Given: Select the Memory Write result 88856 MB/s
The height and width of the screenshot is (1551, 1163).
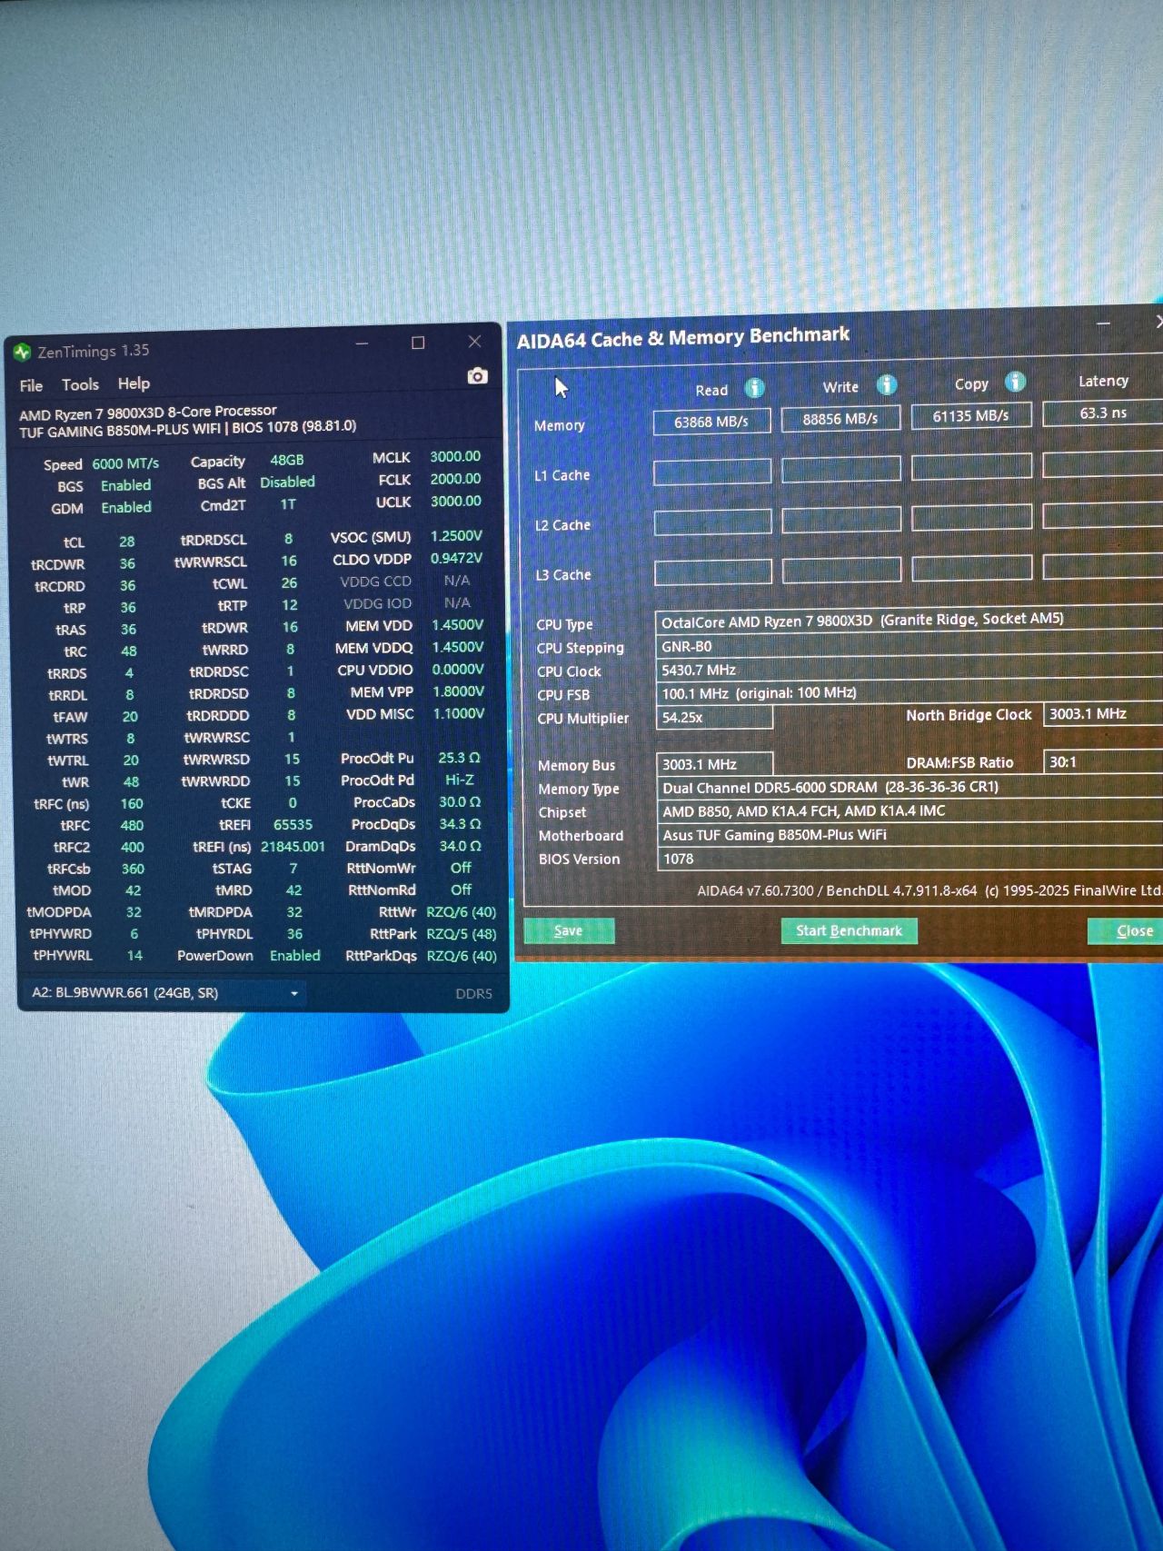Looking at the screenshot, I should click(x=840, y=419).
